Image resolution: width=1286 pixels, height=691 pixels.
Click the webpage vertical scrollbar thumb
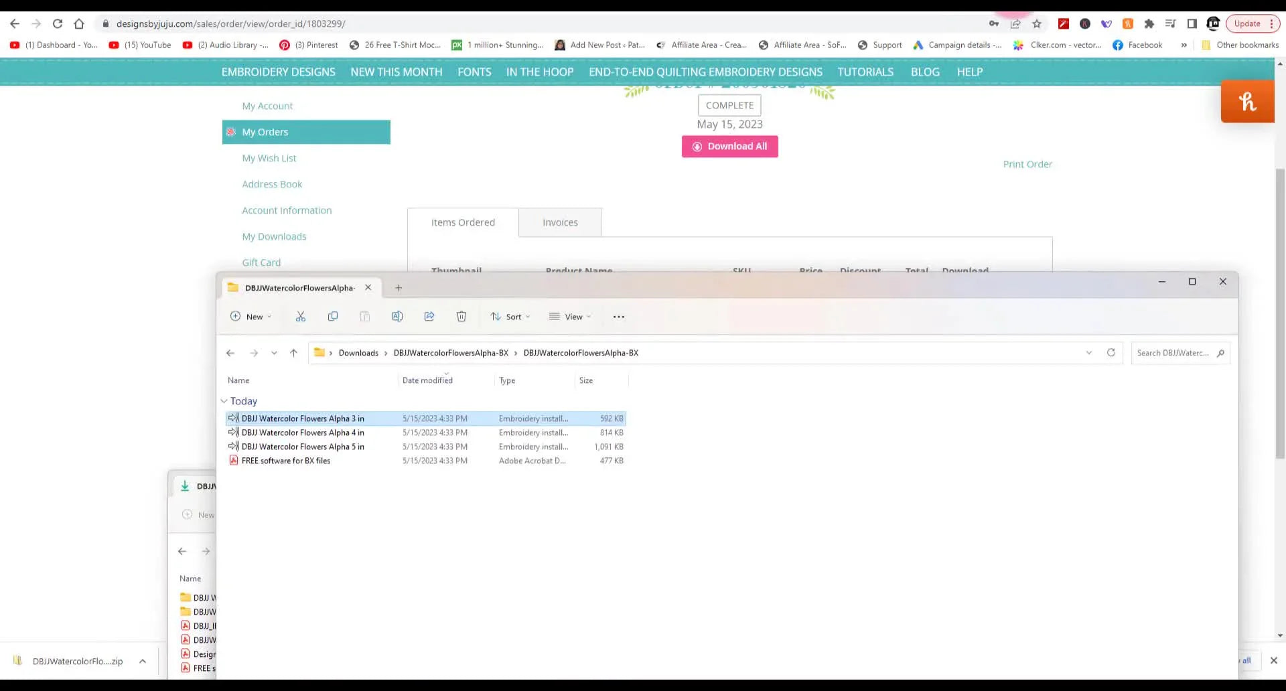(x=1281, y=313)
